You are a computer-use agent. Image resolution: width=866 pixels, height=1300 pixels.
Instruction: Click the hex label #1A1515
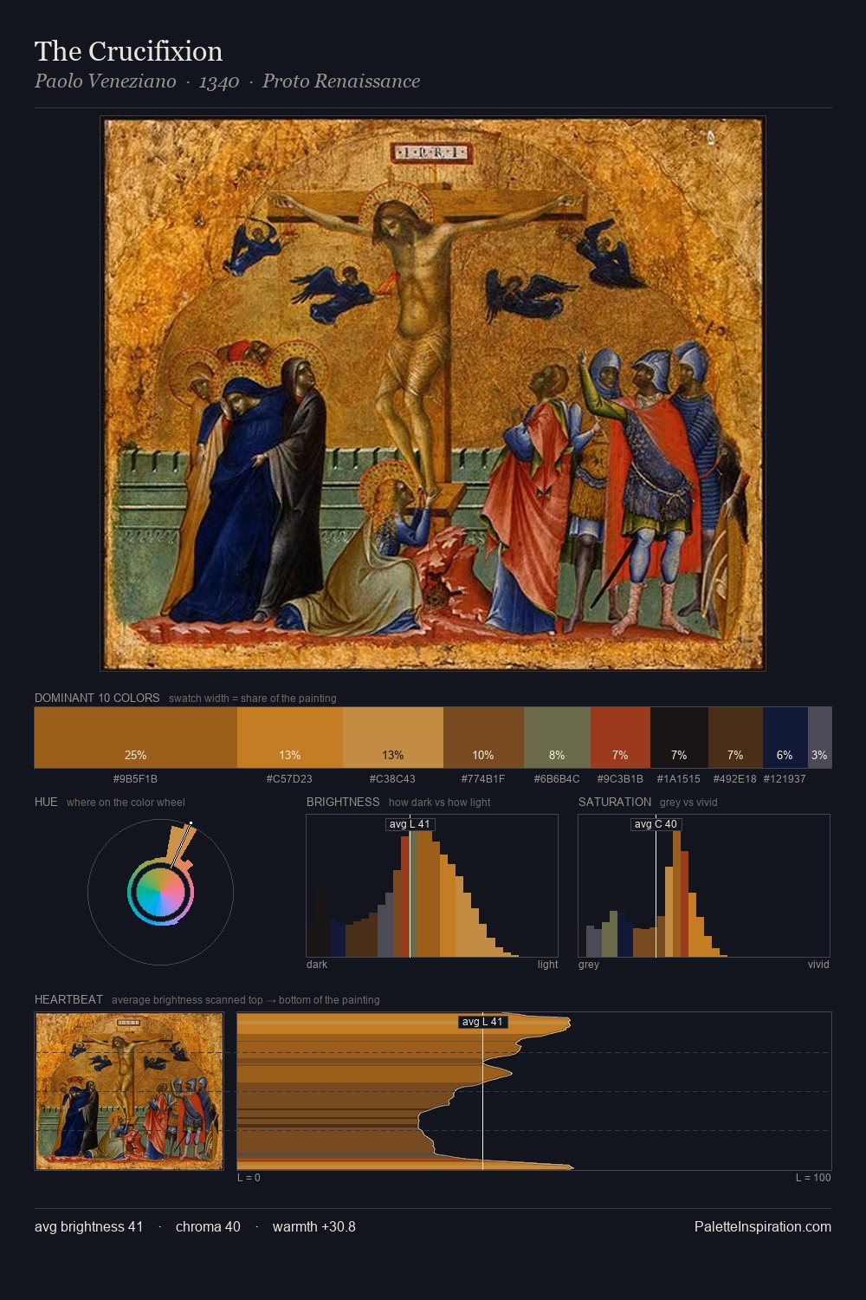click(679, 779)
